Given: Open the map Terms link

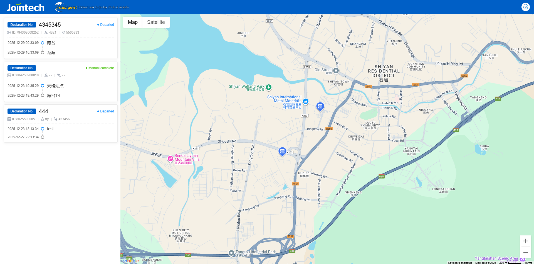Looking at the screenshot, I should tap(528, 263).
